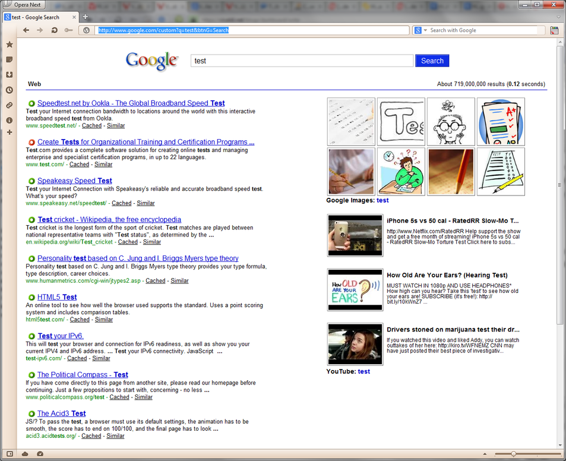Open the History clock panel
The image size is (566, 461).
click(x=10, y=90)
